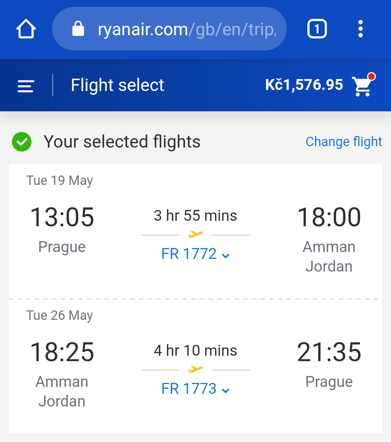Tap the outbound flight yellow plane icon

195,234
